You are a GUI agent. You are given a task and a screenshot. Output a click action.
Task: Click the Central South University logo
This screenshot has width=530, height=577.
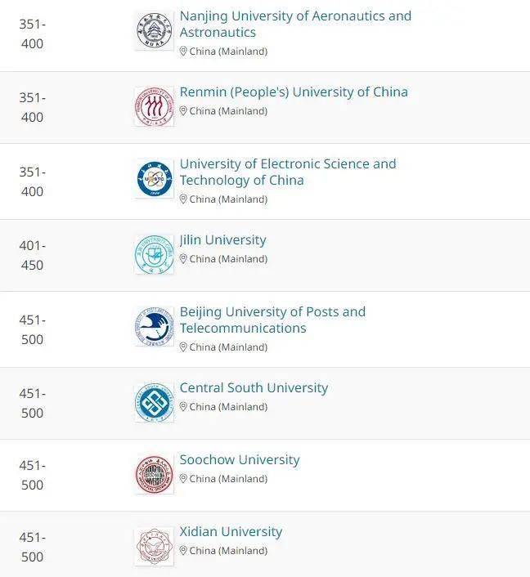tap(155, 403)
